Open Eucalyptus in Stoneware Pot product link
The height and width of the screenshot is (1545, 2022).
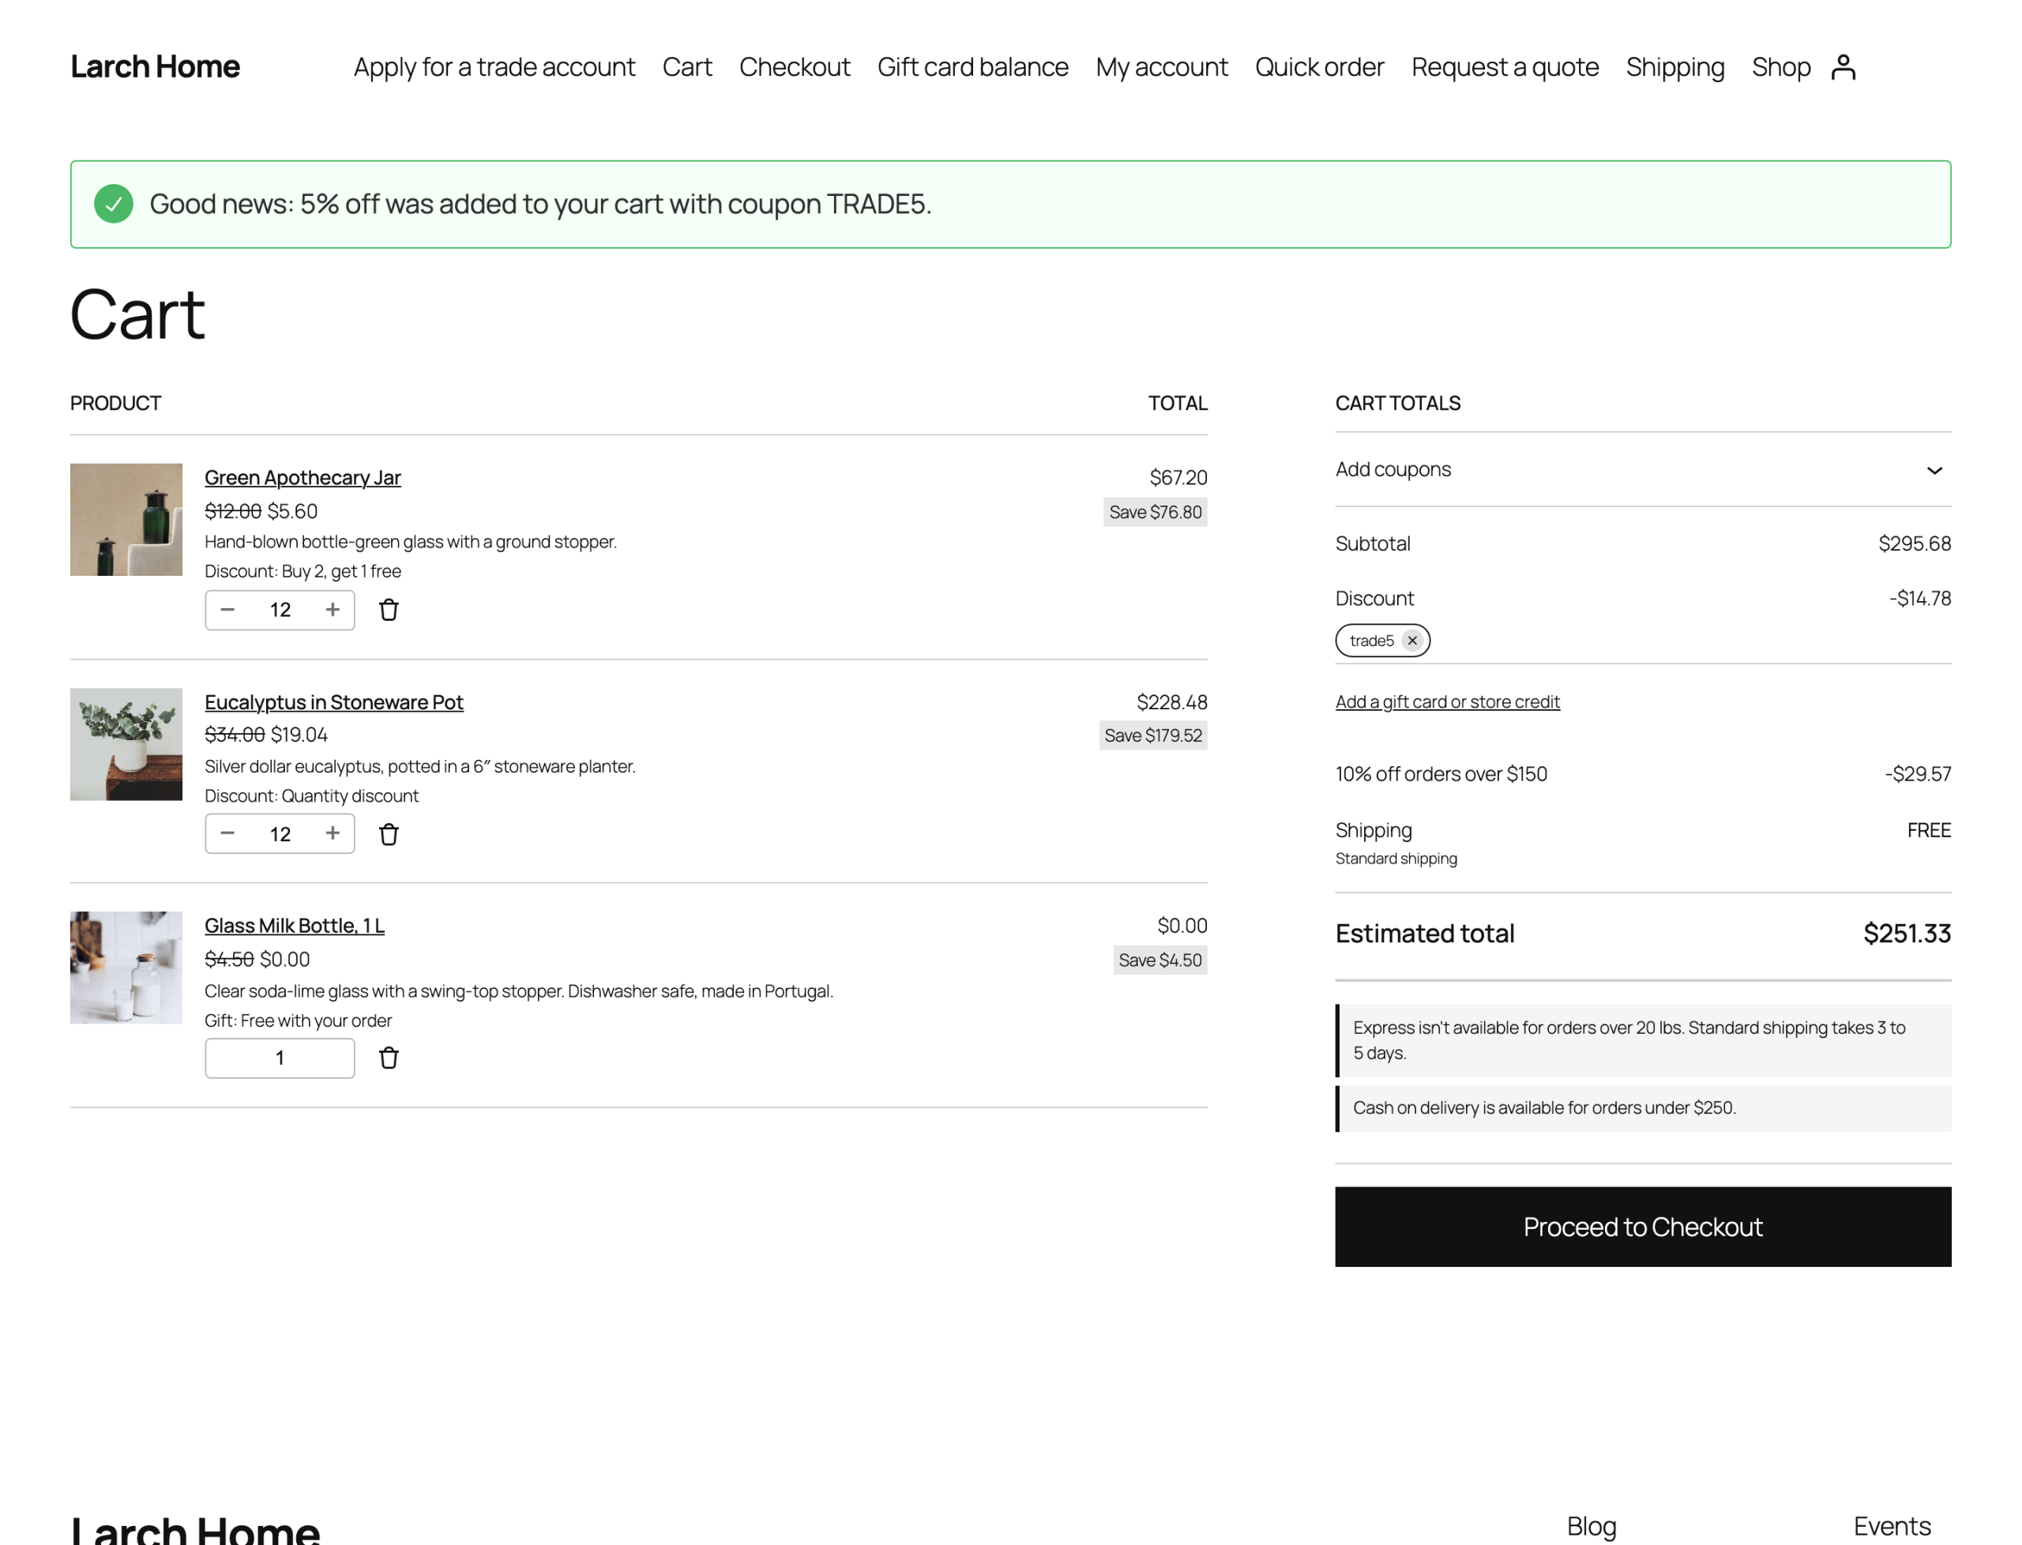(x=334, y=701)
